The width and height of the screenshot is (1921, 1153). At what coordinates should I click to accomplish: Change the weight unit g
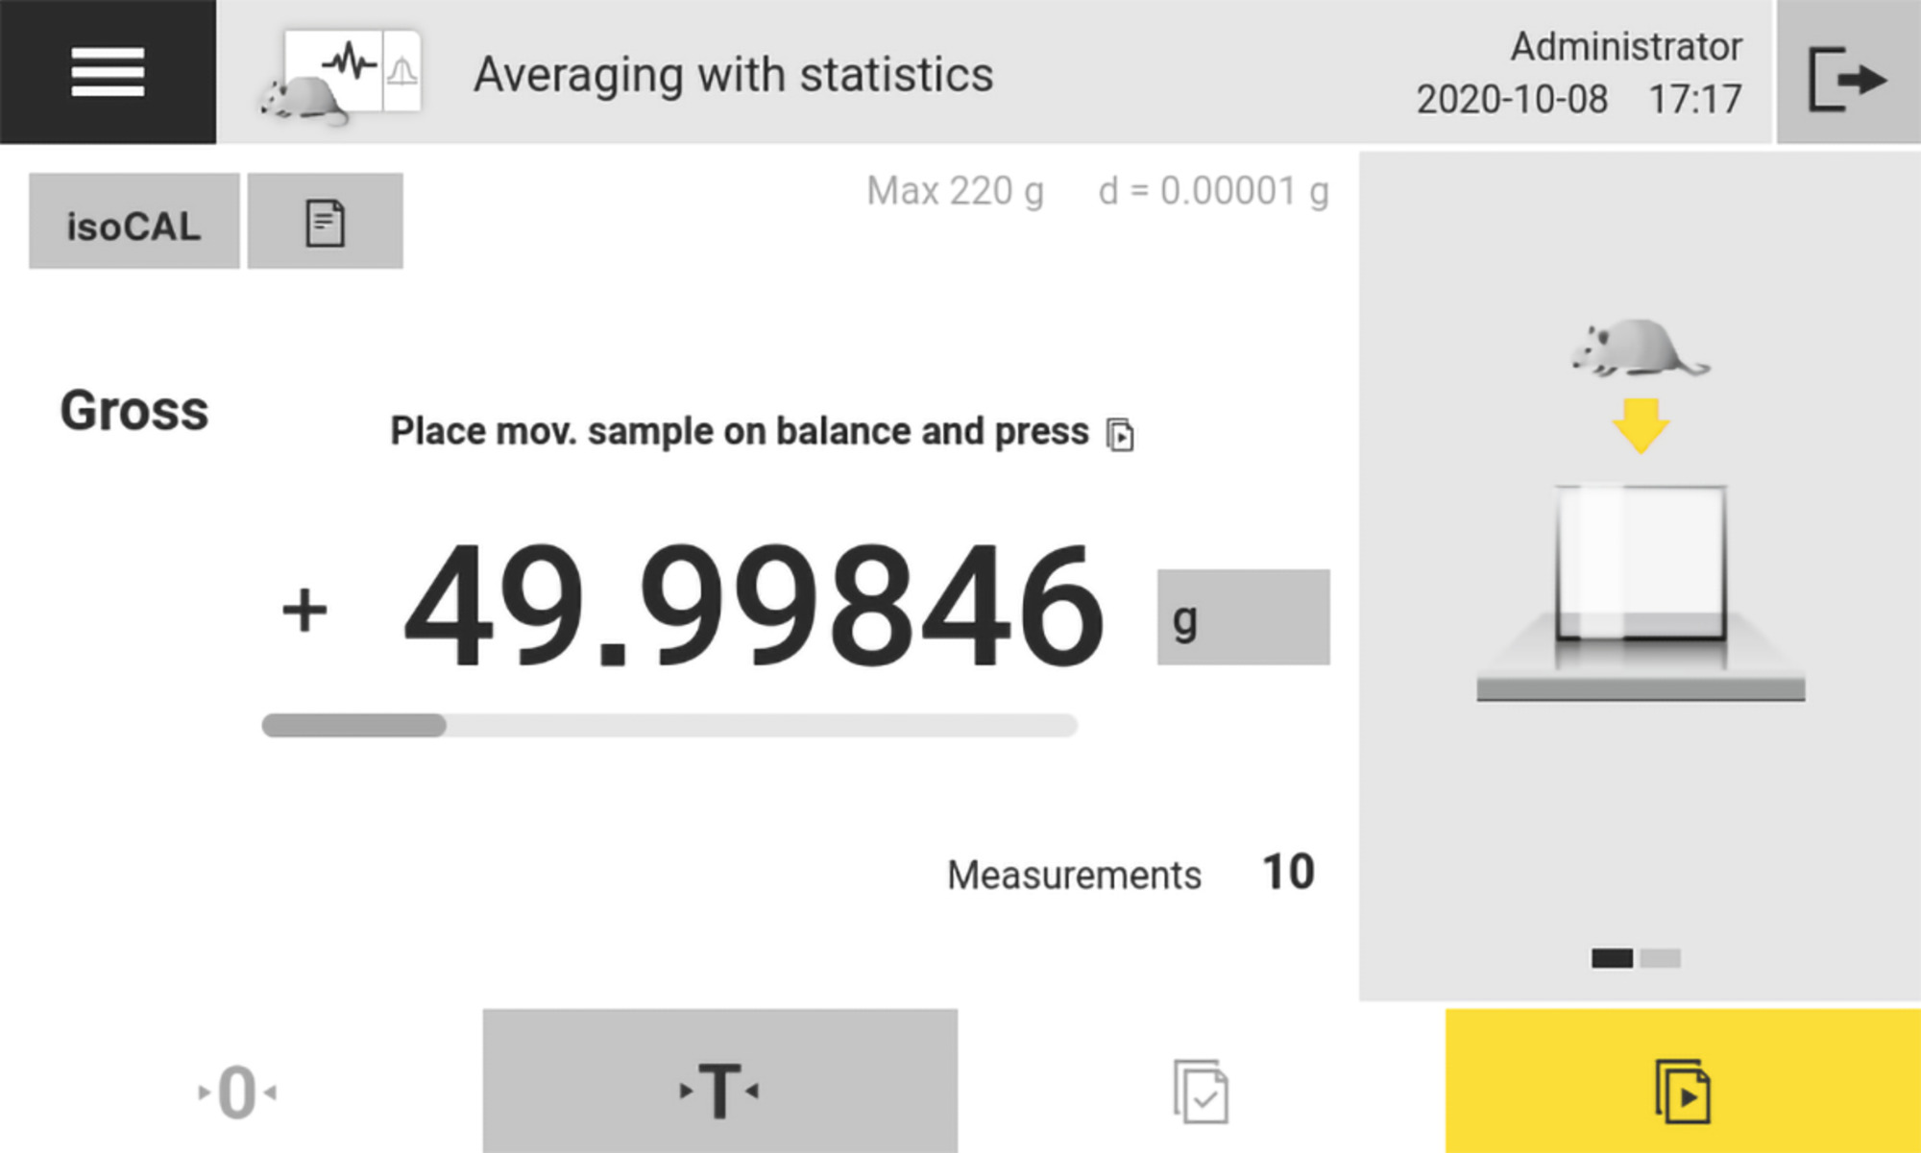click(1243, 617)
